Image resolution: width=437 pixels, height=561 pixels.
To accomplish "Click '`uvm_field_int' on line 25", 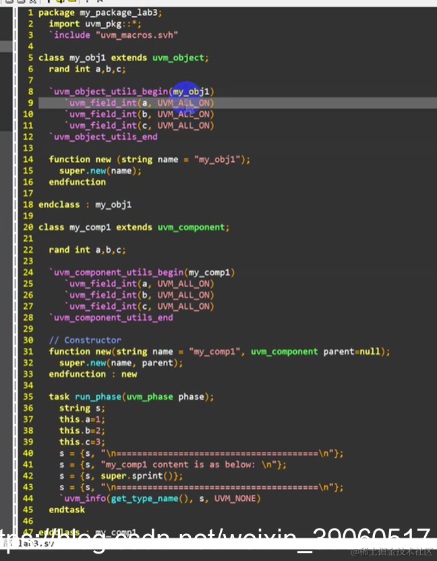I will pos(100,284).
